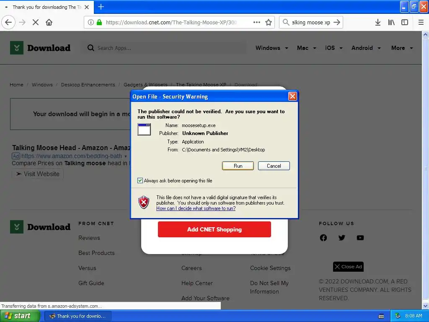The width and height of the screenshot is (429, 322).
Task: Click the Twitter icon under Follow Us
Action: tap(341, 238)
